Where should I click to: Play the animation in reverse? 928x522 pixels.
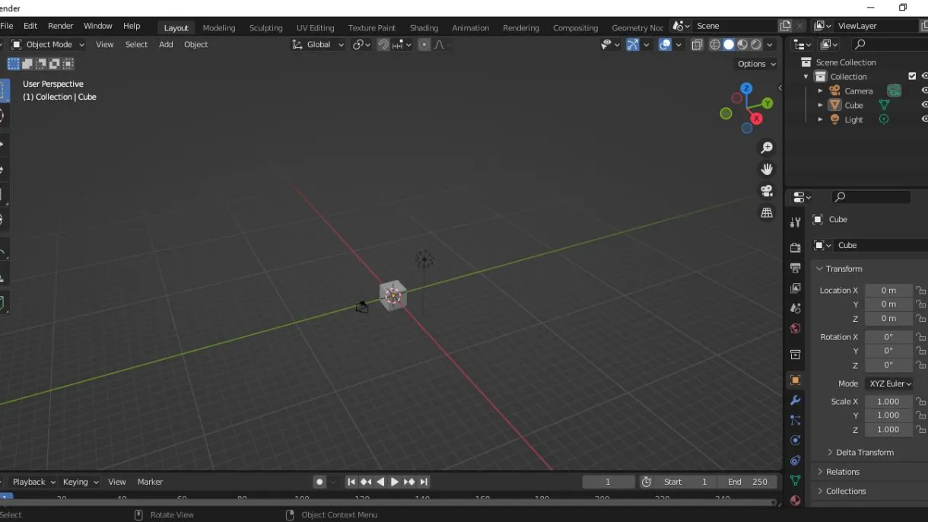point(380,482)
